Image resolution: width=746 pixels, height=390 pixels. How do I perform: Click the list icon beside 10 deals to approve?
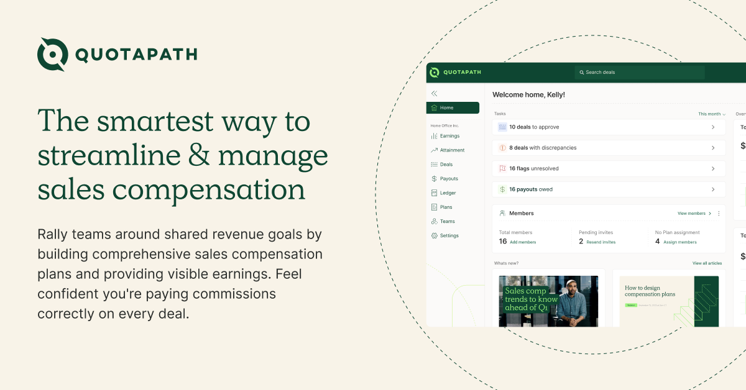tap(502, 127)
